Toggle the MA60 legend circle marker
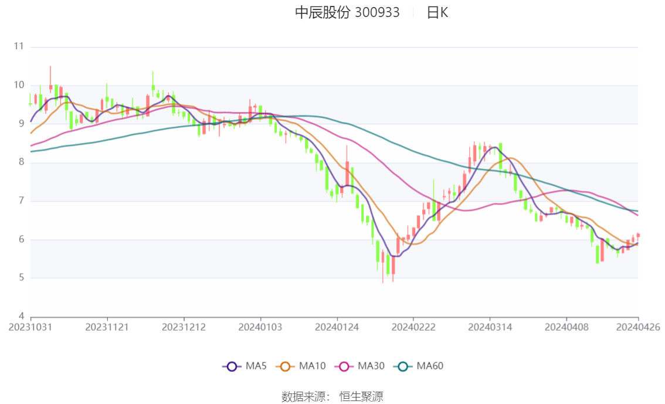The image size is (665, 404). 403,366
